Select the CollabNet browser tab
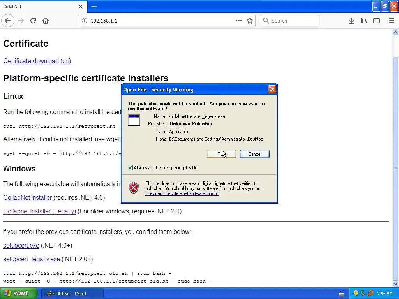The width and height of the screenshot is (399, 299). point(43,7)
